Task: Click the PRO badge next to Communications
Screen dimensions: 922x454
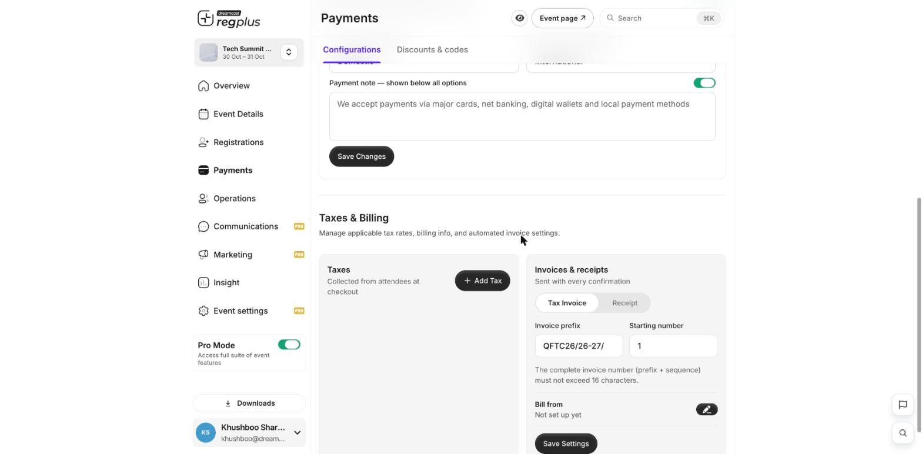Action: click(x=299, y=226)
